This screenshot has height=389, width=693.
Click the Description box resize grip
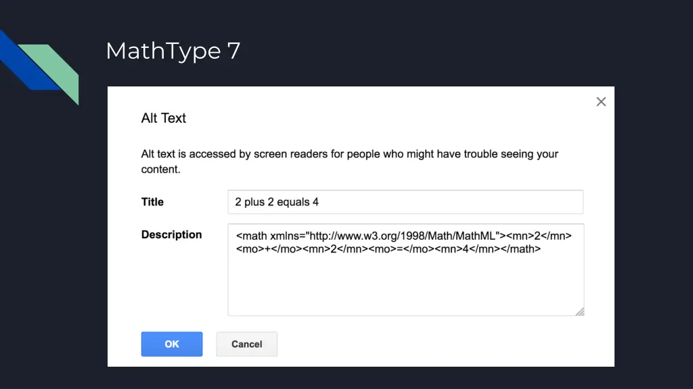580,311
